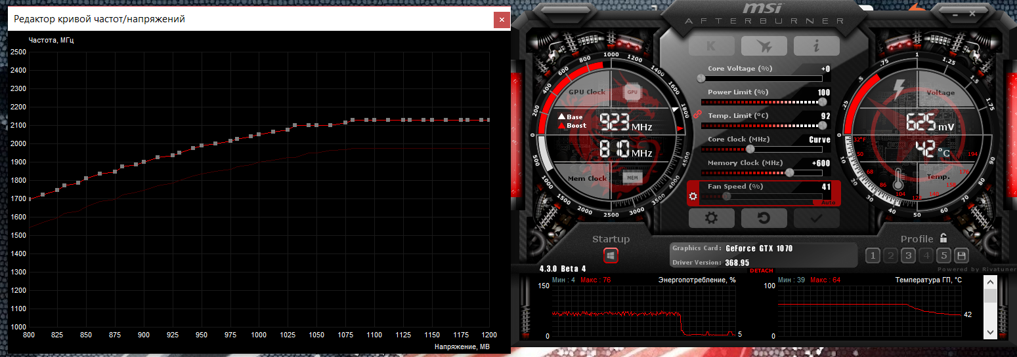Click the Temp. Limit value 92

coord(826,116)
